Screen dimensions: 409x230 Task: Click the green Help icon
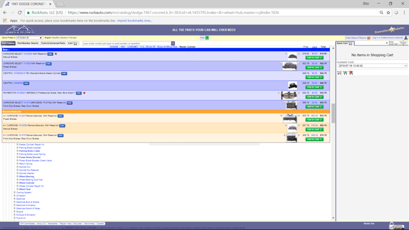coord(207,38)
